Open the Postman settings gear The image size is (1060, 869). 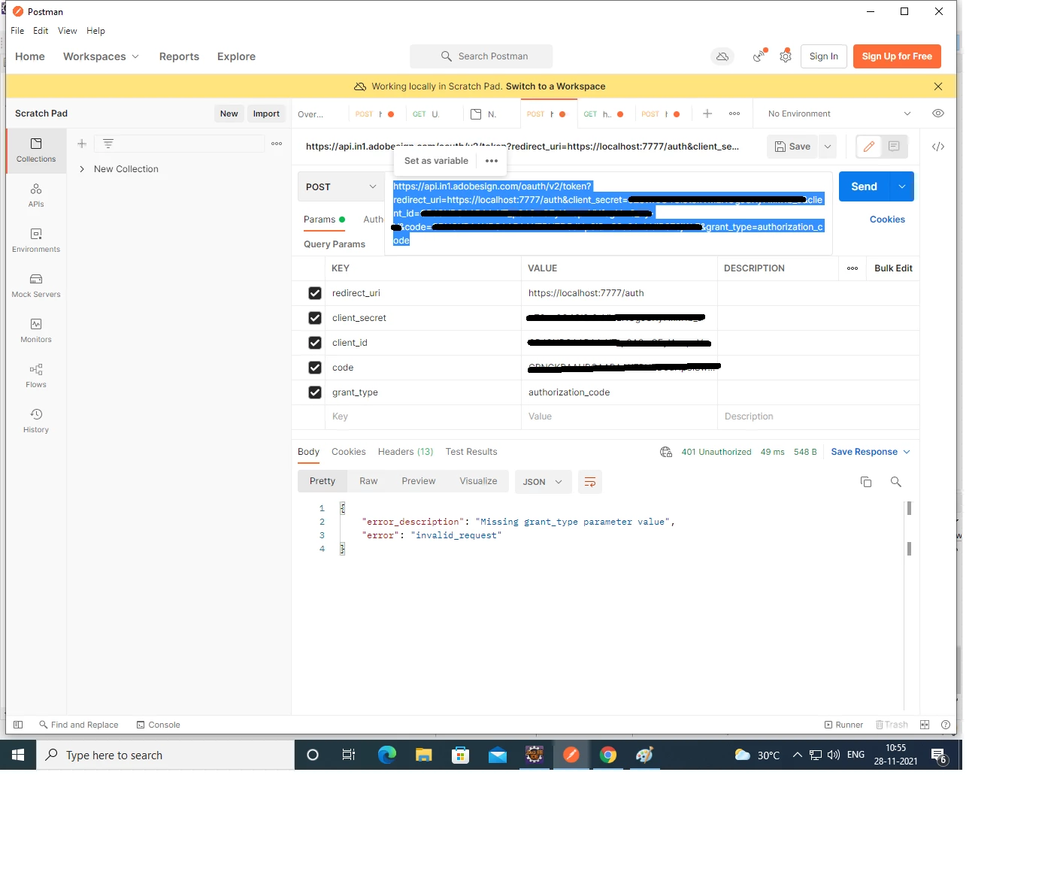click(786, 56)
